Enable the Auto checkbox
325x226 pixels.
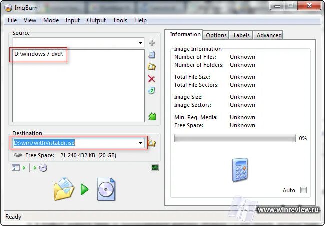pyautogui.click(x=303, y=190)
